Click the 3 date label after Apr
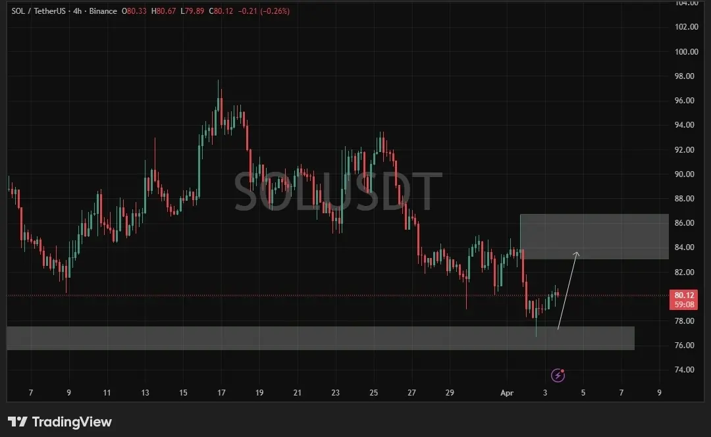 coord(545,392)
